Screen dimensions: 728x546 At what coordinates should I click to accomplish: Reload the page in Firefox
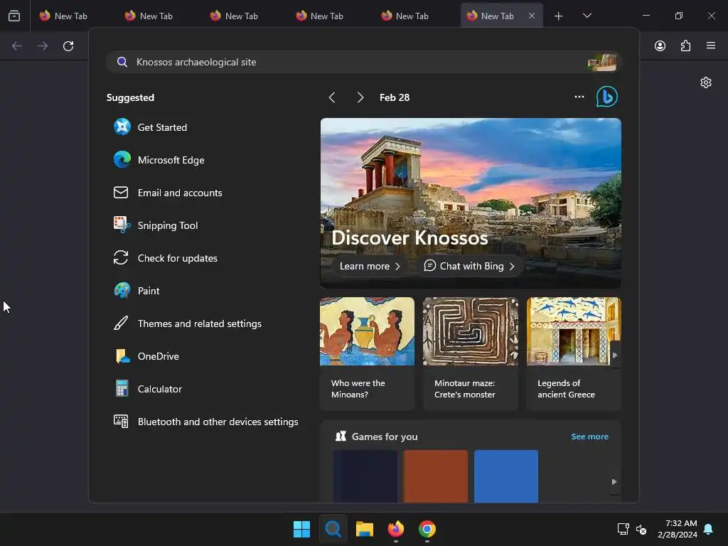[68, 46]
